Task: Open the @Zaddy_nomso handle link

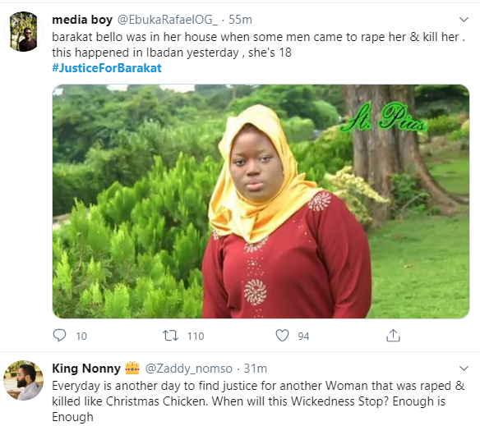Action: point(188,369)
